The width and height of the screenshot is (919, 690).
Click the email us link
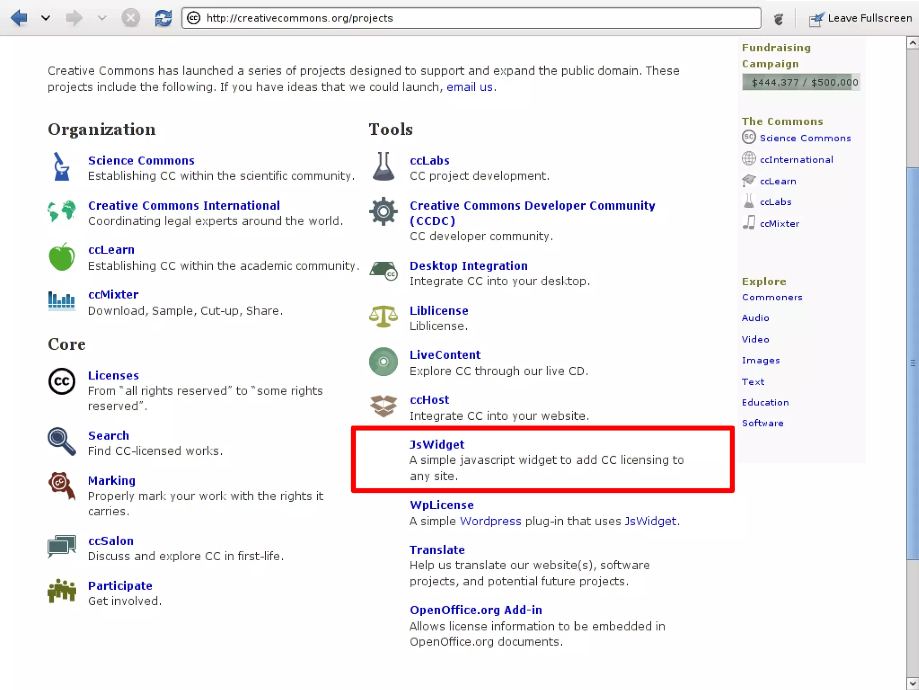pyautogui.click(x=469, y=87)
